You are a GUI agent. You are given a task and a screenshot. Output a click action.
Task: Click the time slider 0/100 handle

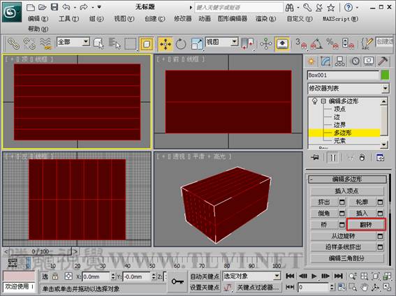(41, 251)
